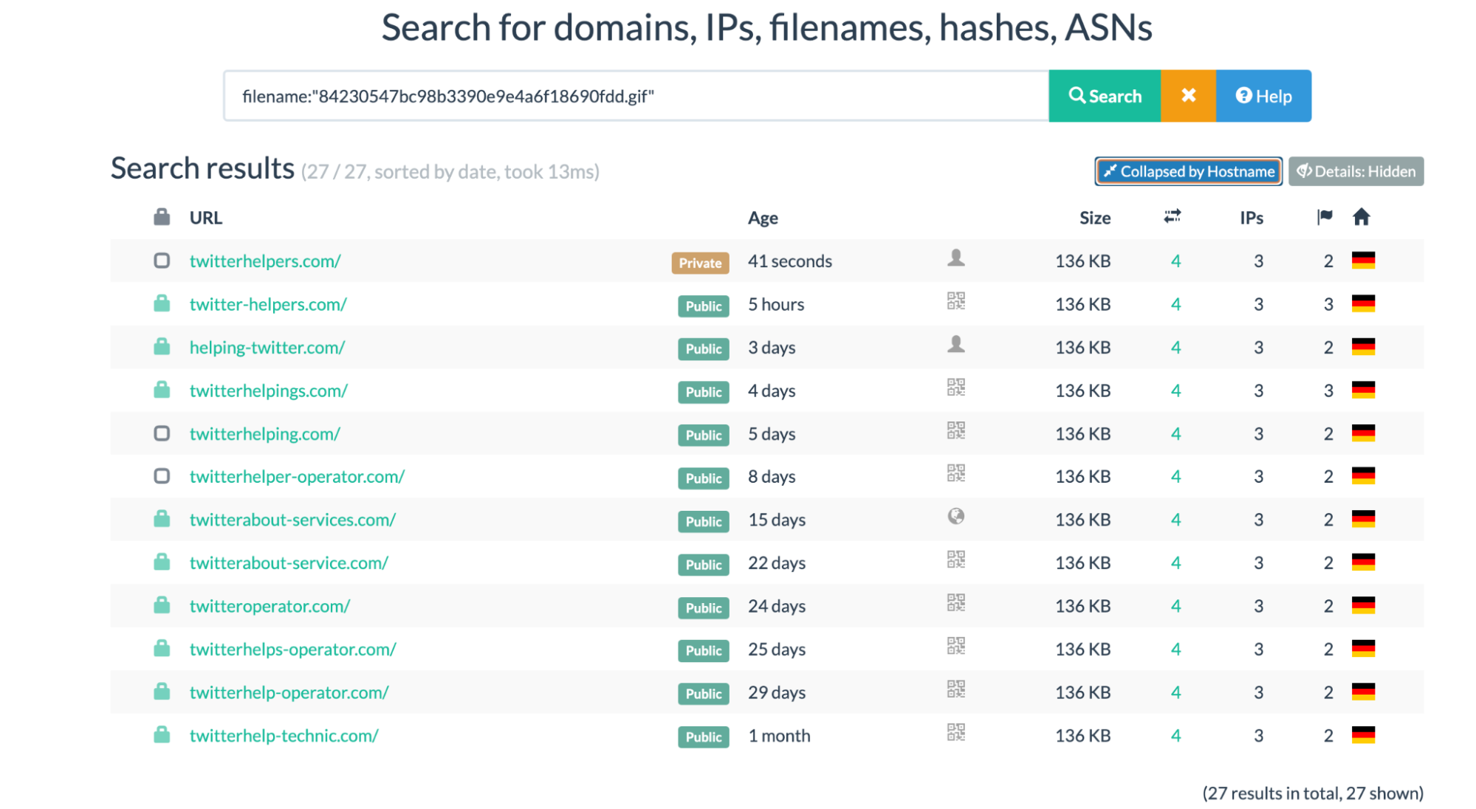Viewport: 1476px width, 809px height.
Task: Toggle Details: Hidden to show details
Action: (1356, 171)
